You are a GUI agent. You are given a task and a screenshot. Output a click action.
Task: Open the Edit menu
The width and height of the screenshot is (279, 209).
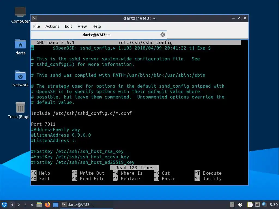68,26
